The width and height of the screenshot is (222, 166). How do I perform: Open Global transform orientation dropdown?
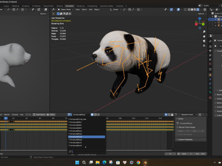pos(116,10)
